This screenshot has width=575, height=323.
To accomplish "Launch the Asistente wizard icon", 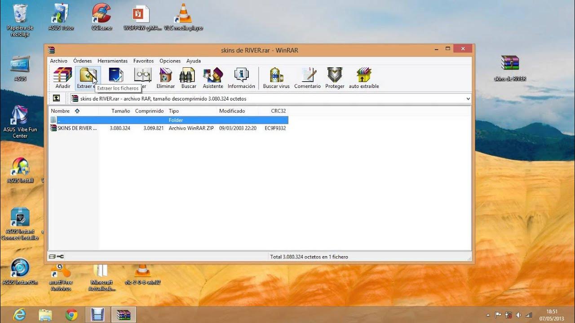I will coord(212,76).
